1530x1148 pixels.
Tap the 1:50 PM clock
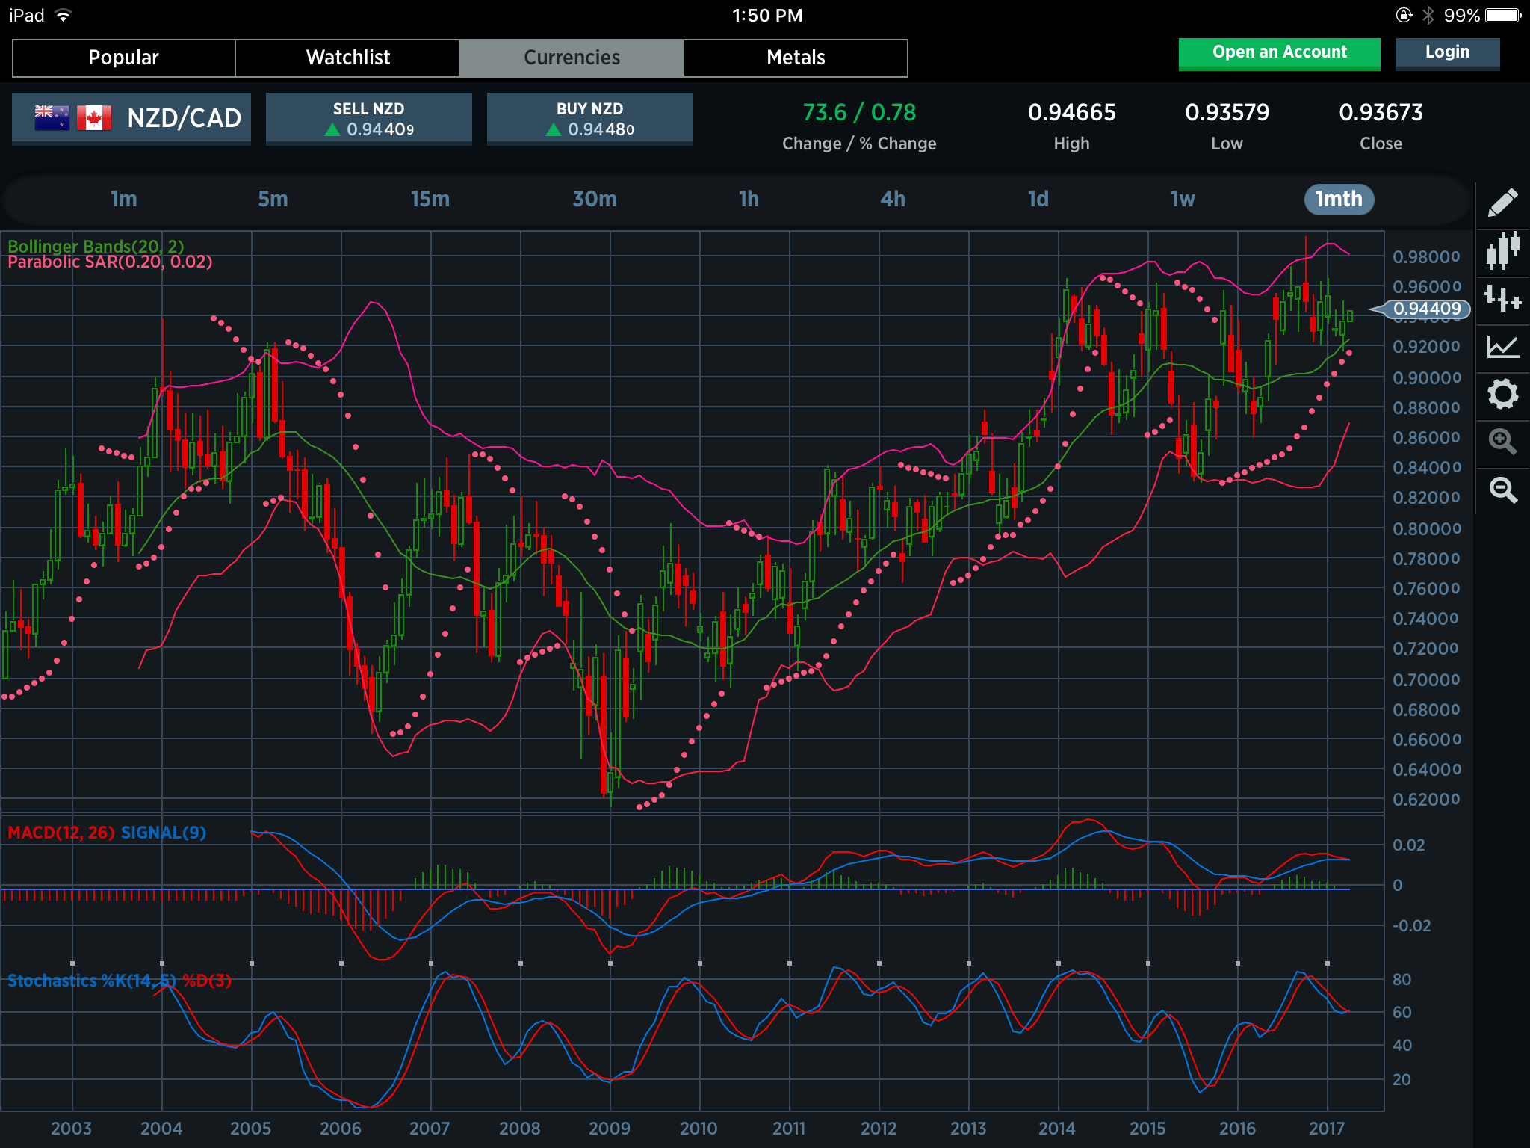(x=767, y=16)
